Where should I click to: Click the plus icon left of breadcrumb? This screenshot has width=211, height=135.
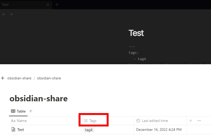(3, 78)
